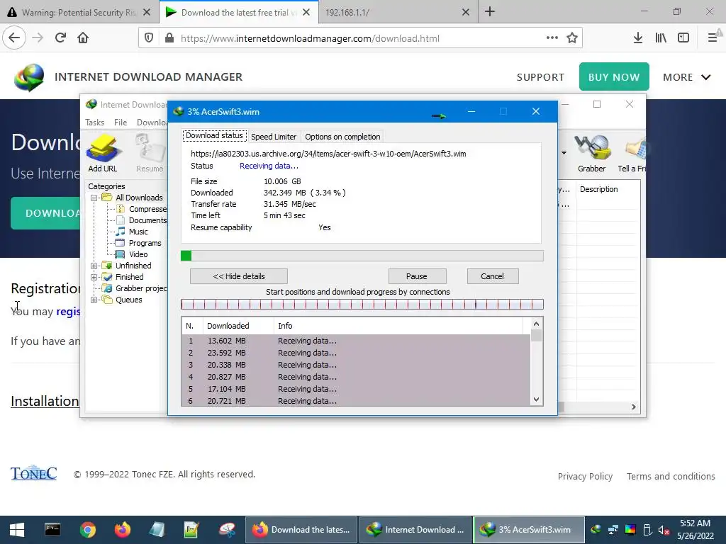Click the connections list scroll up arrow
726x544 pixels.
point(536,324)
